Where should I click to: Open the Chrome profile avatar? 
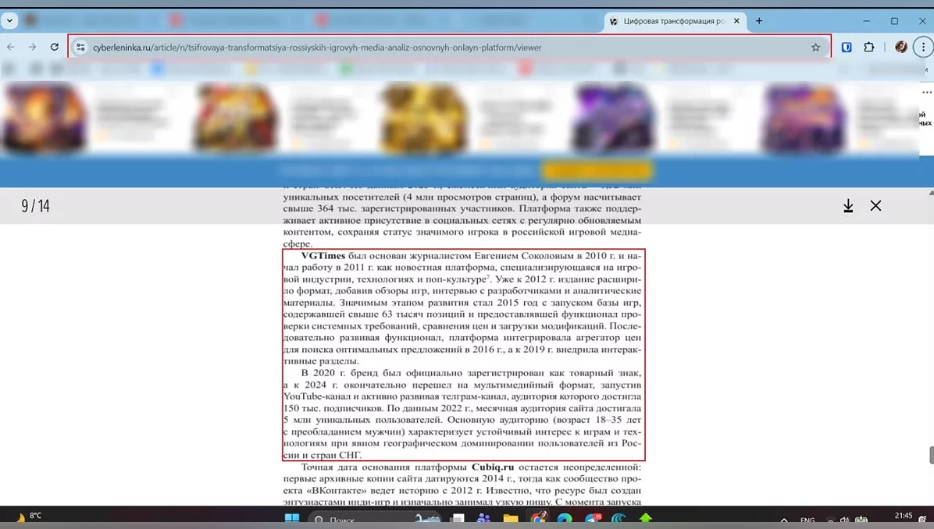pyautogui.click(x=901, y=47)
